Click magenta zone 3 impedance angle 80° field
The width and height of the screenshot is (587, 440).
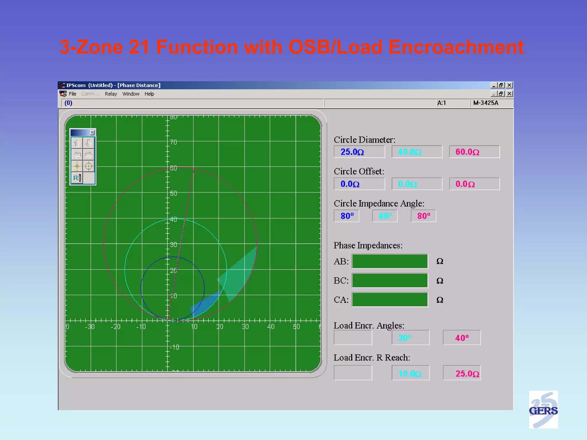(x=423, y=216)
